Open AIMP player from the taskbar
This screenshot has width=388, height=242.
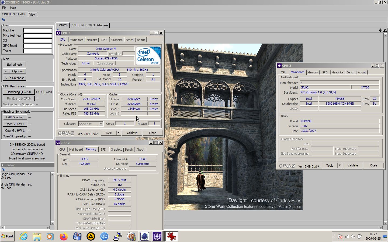(91, 236)
